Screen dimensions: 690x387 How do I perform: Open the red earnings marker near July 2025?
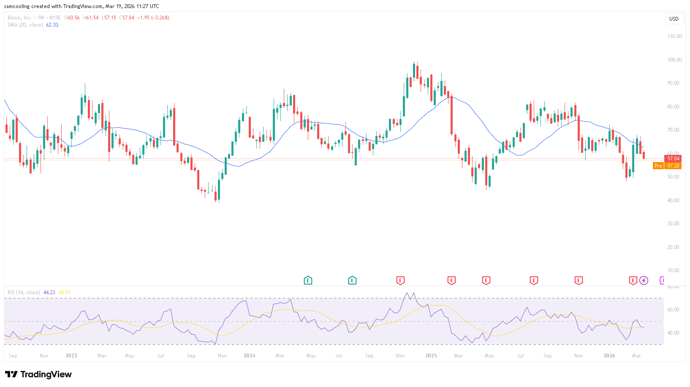click(x=534, y=280)
